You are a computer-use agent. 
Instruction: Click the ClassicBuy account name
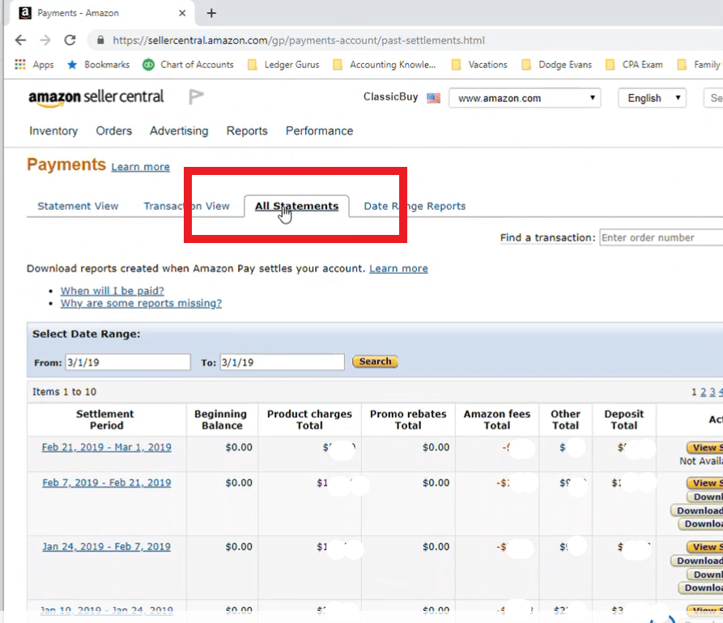coord(390,97)
